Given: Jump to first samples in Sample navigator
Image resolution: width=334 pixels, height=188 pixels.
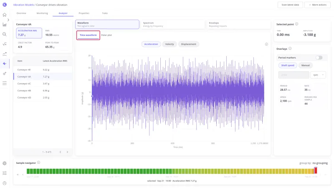Looking at the screenshot, I should 18,175.
